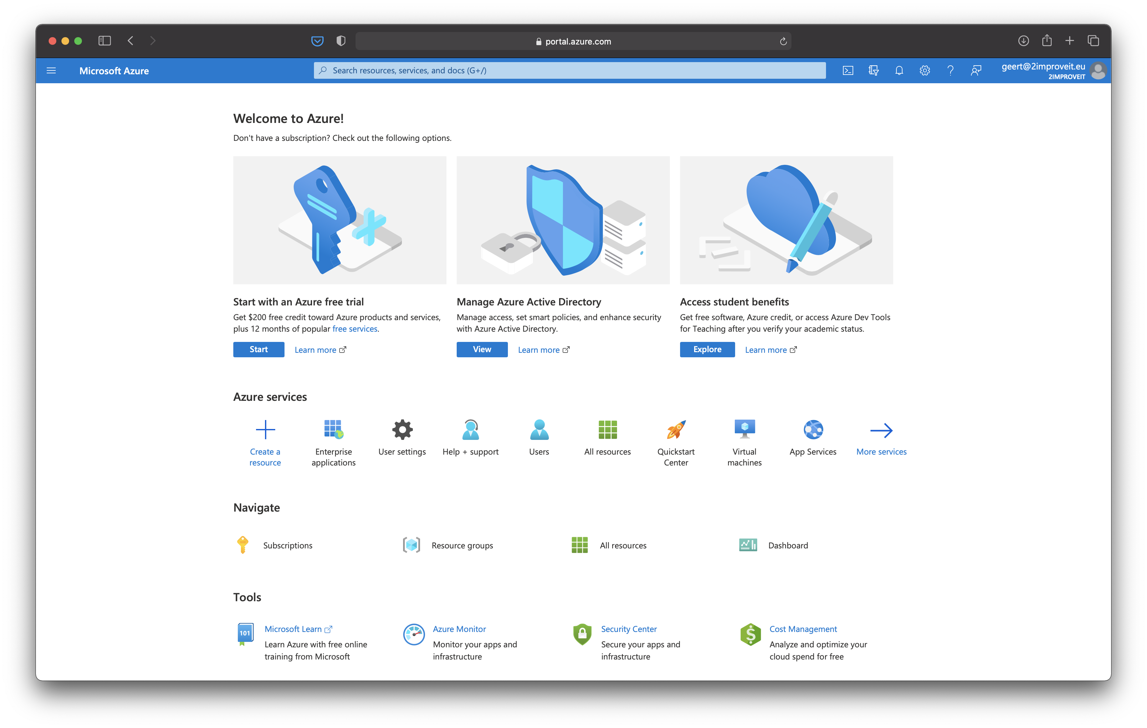
Task: Open Learn more link for student benefits
Action: click(771, 350)
